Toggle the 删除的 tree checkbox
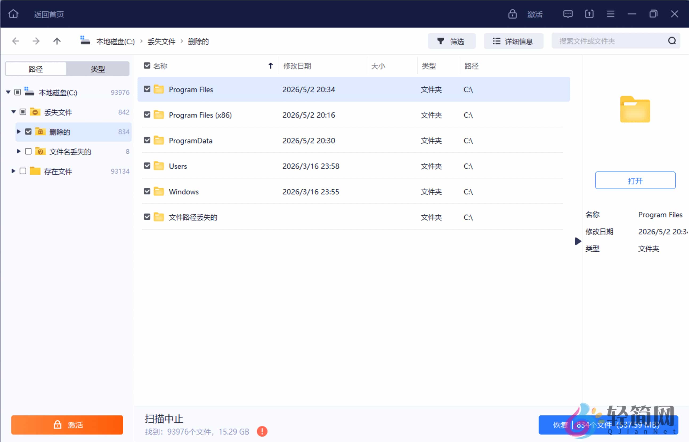 28,132
